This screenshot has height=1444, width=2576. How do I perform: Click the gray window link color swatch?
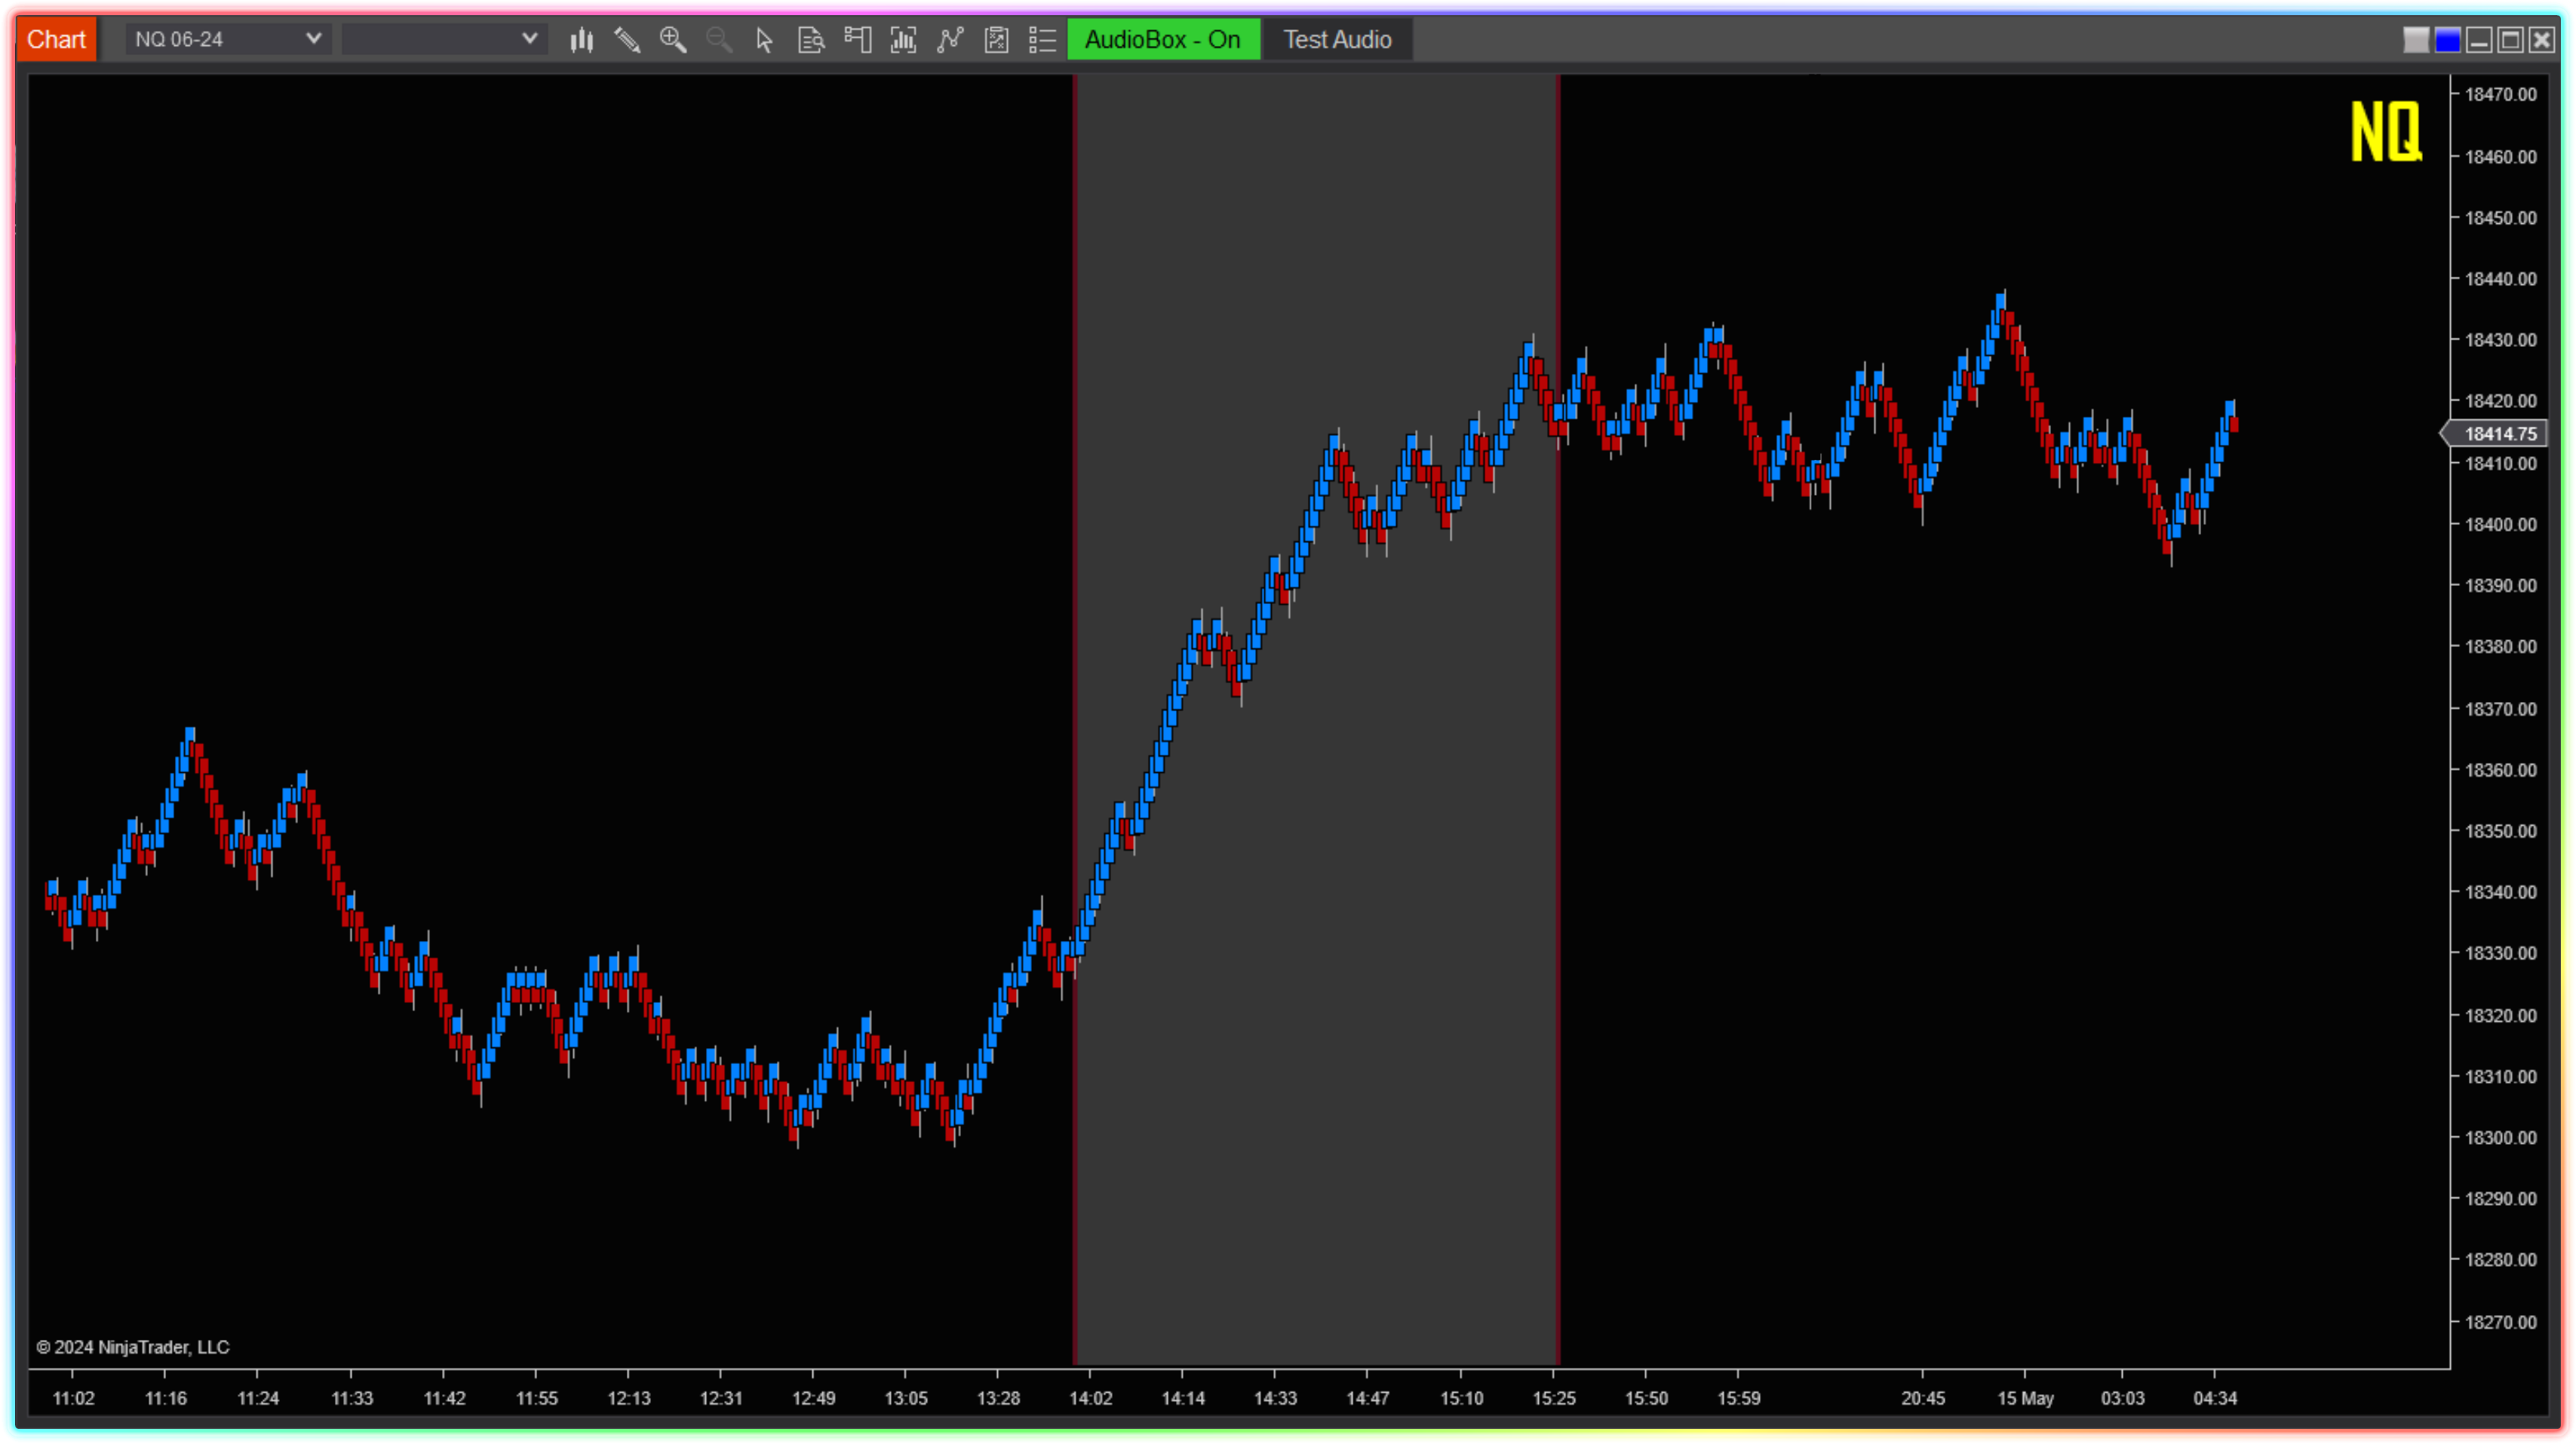[2416, 40]
